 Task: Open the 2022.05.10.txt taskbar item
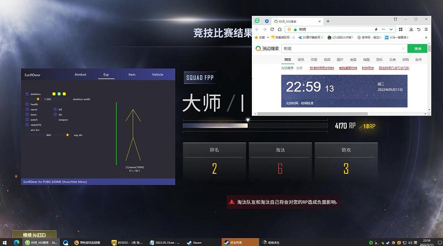point(164,242)
